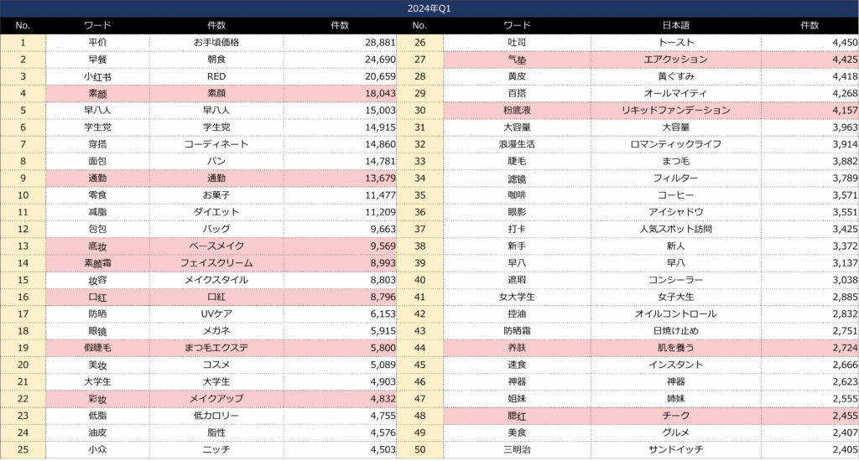
Task: Click the 气垫 word cell
Action: tap(517, 60)
